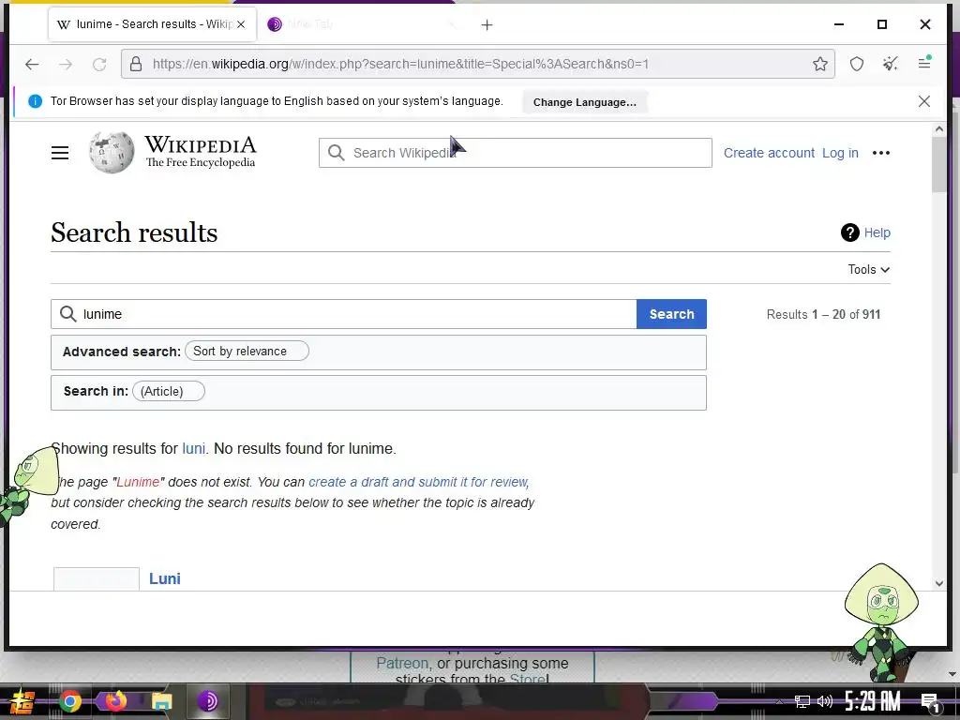Click the Change Language button
Viewport: 960px width, 720px height.
coord(585,102)
